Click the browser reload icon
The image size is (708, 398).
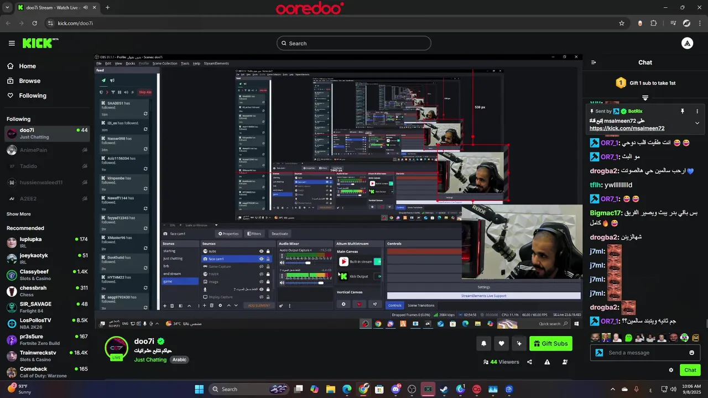click(x=34, y=23)
